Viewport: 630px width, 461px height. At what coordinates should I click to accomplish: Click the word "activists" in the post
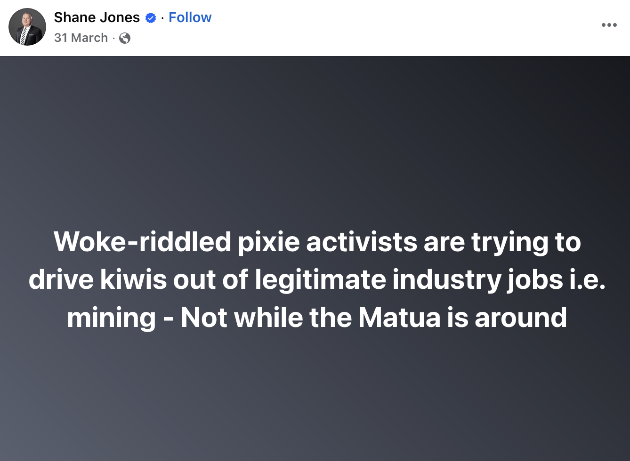pos(362,242)
